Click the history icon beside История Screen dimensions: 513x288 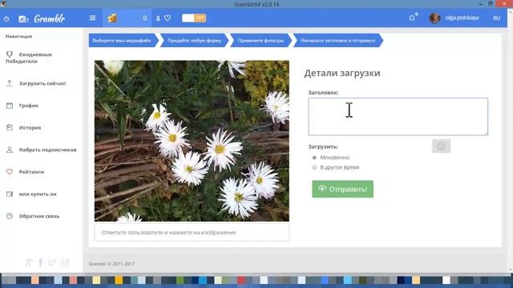pyautogui.click(x=10, y=127)
